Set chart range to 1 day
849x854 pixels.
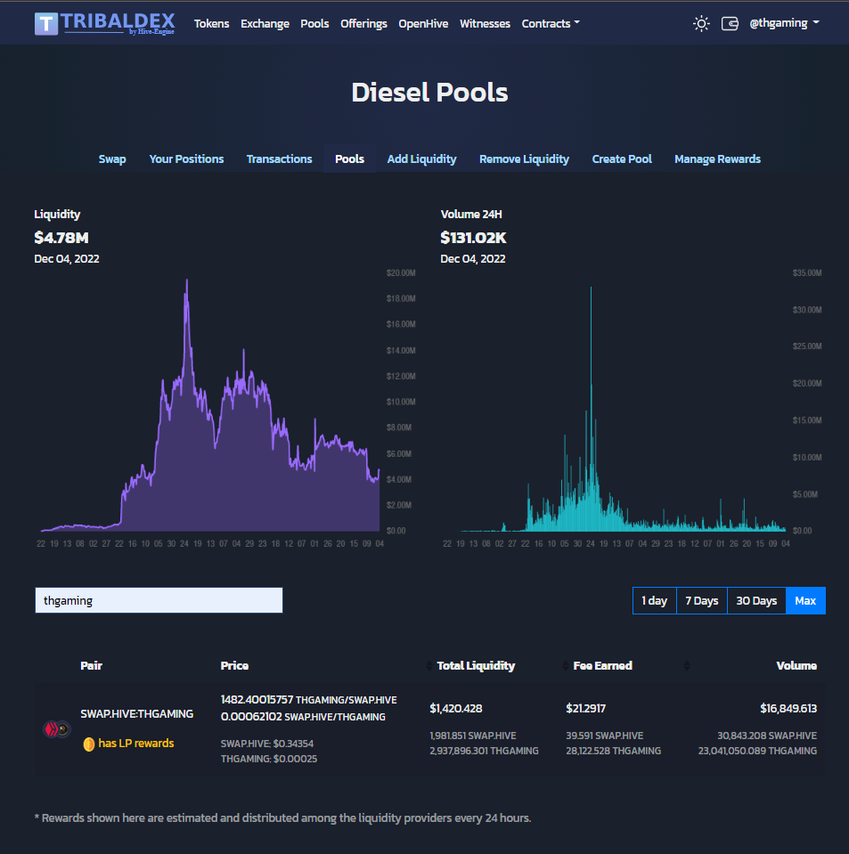[x=655, y=601]
